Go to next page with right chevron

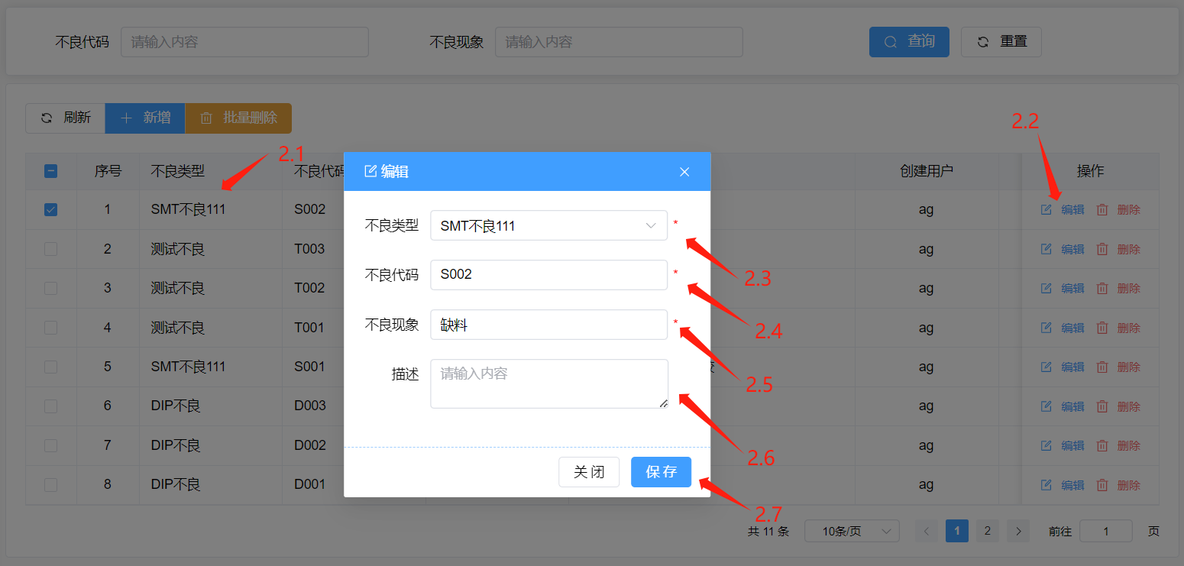pyautogui.click(x=1018, y=531)
